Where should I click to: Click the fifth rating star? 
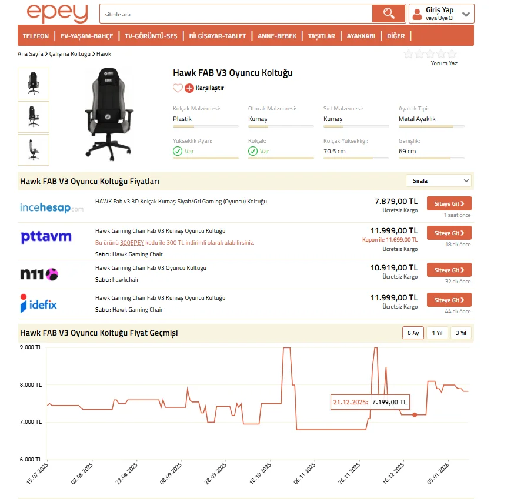coord(452,53)
